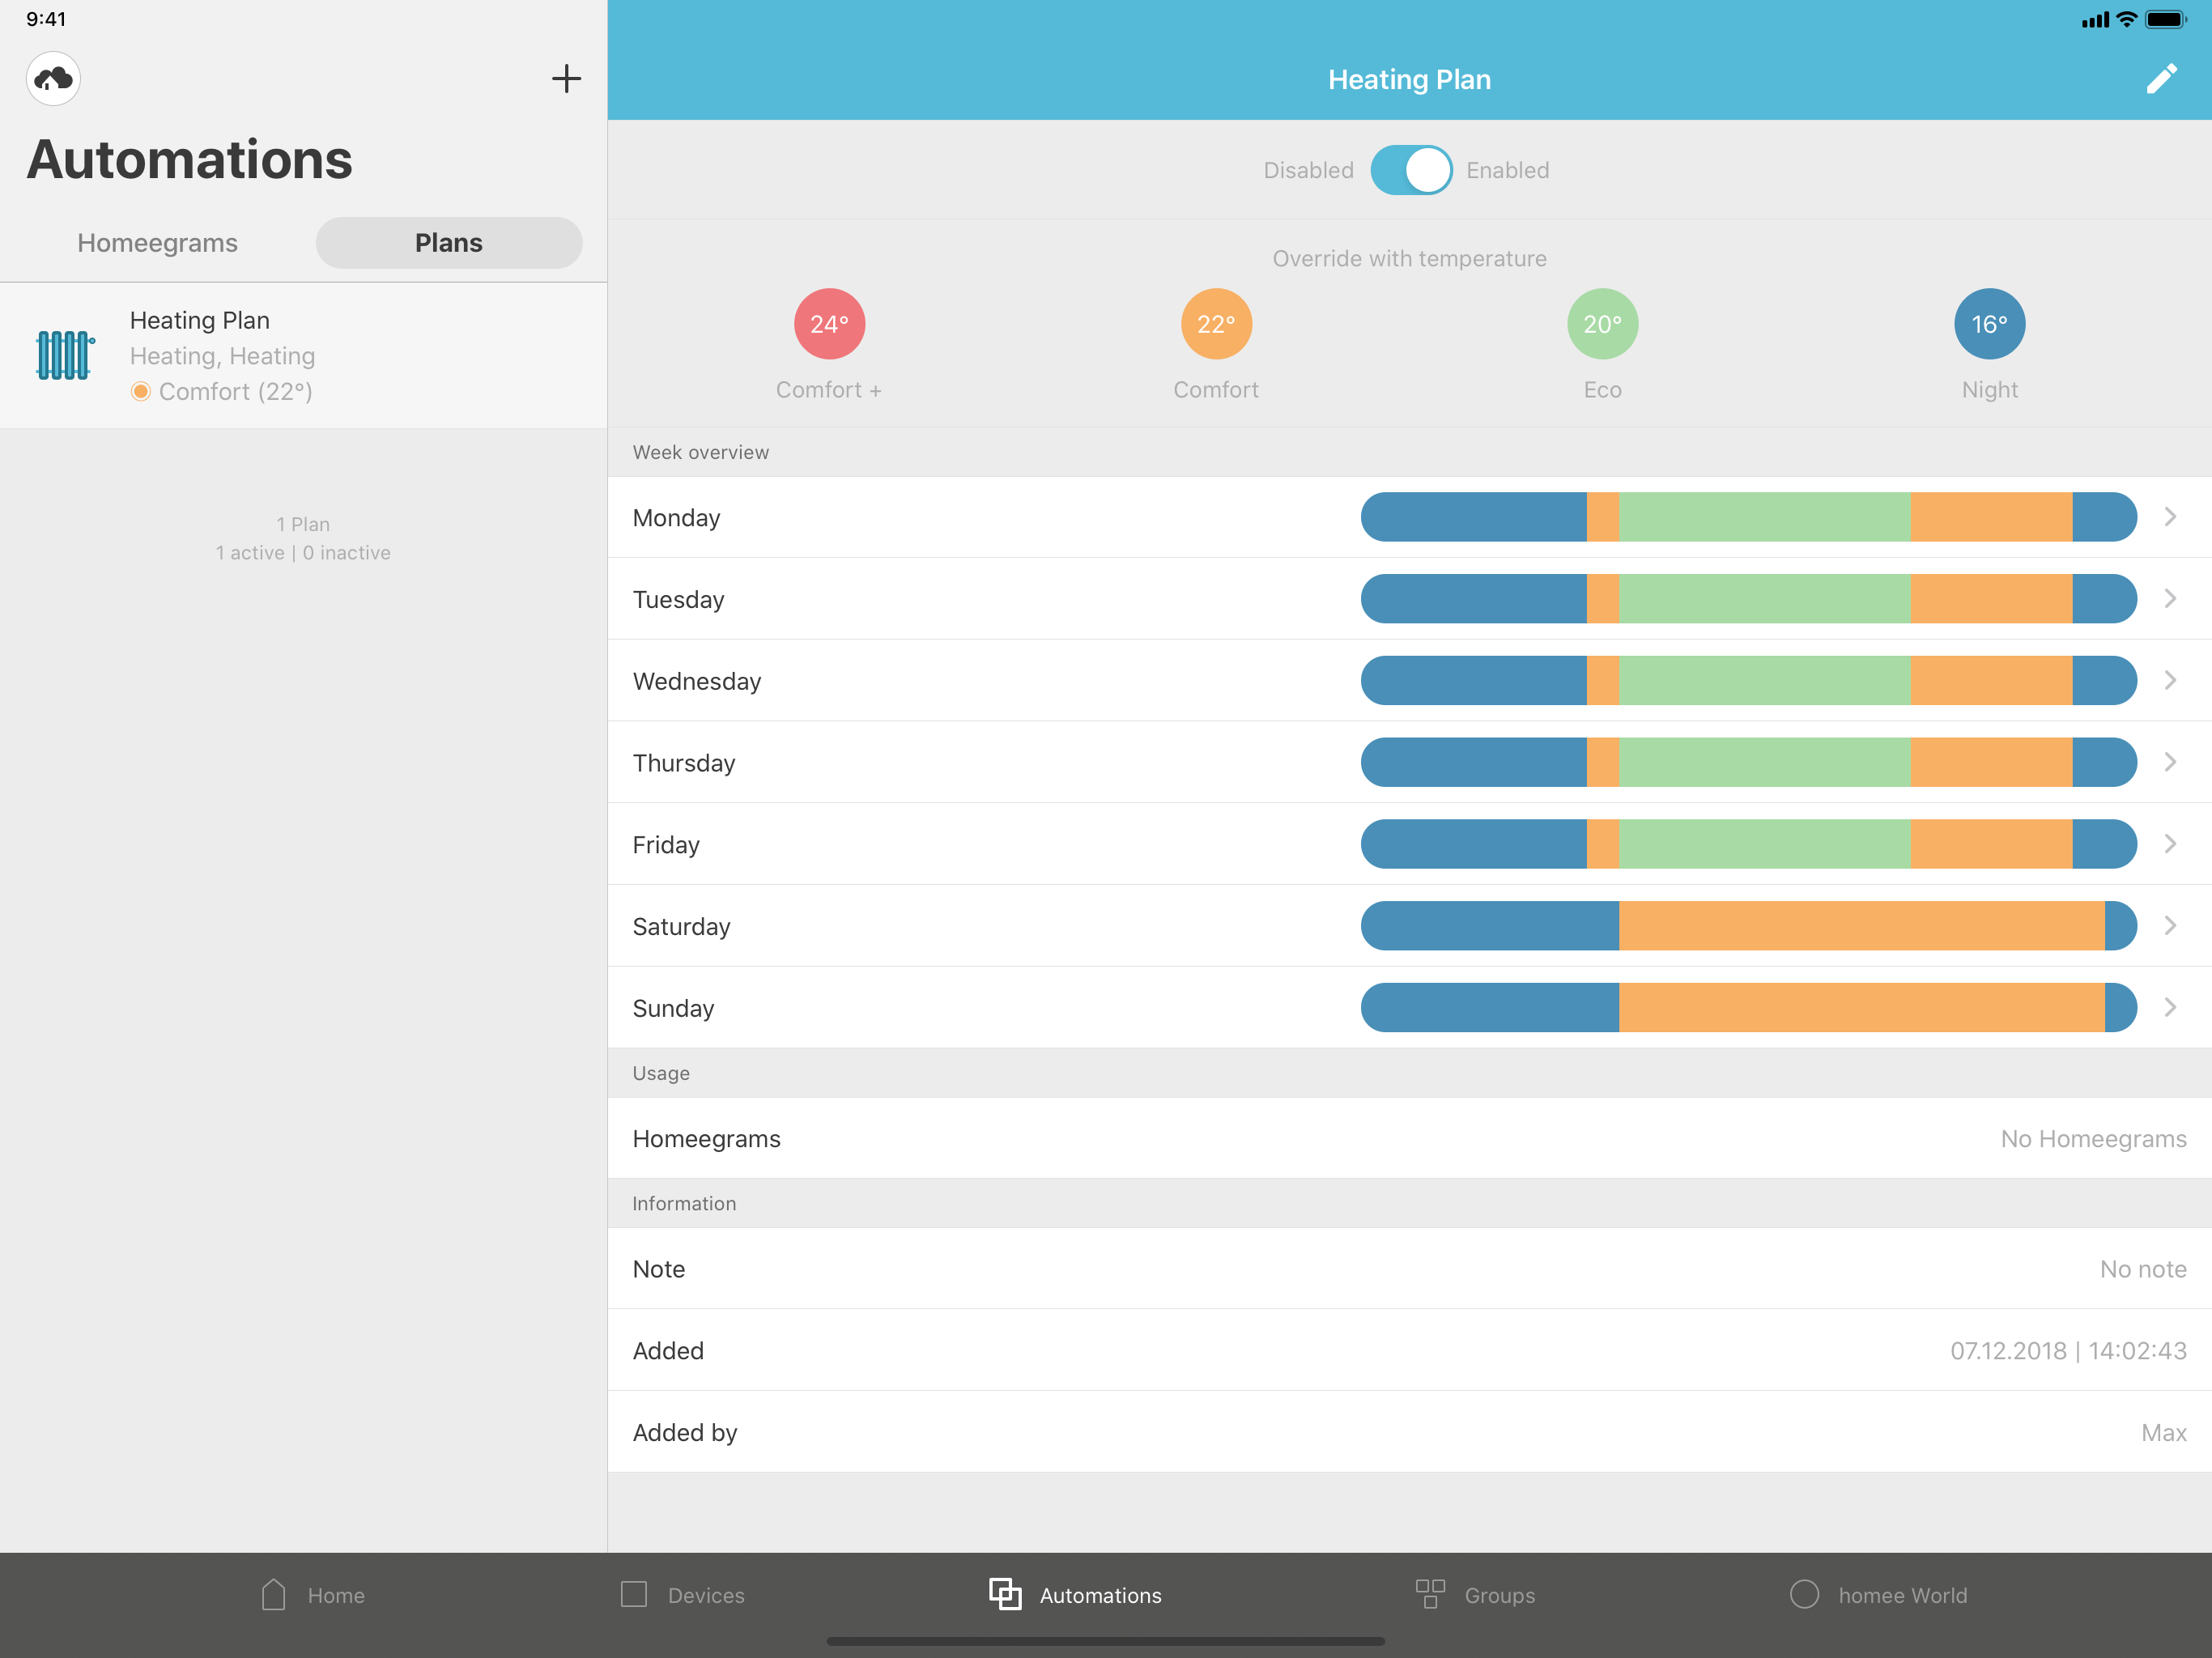The width and height of the screenshot is (2212, 1658).
Task: Open the Note information row
Action: tap(1409, 1268)
